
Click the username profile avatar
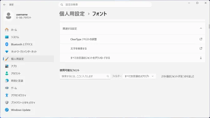8,16
